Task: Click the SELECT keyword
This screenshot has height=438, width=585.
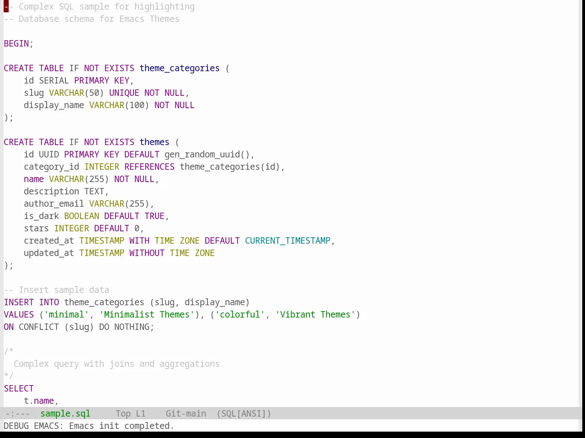Action: click(x=19, y=388)
